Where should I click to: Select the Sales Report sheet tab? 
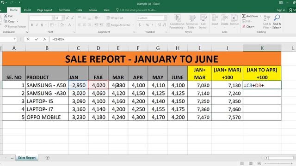27,158
